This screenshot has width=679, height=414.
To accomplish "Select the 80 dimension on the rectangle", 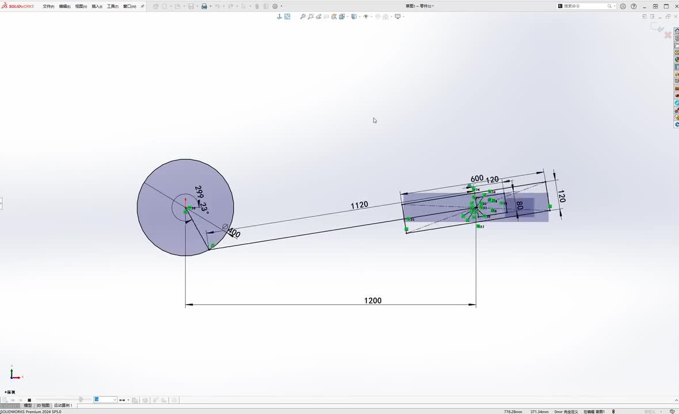I will [520, 205].
